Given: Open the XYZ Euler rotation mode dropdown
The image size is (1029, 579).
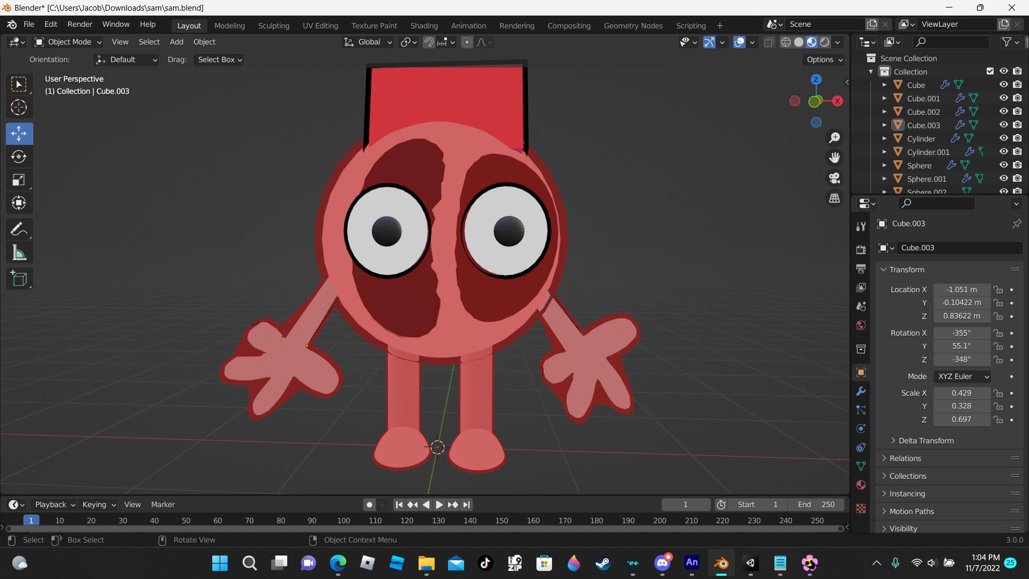Looking at the screenshot, I should [962, 376].
